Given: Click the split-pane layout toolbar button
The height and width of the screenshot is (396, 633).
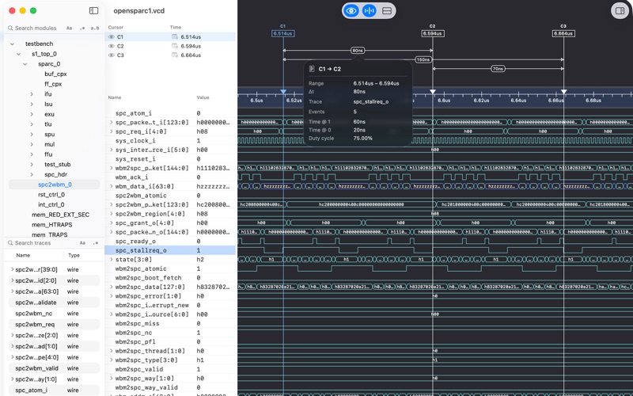Looking at the screenshot, I should coord(387,11).
